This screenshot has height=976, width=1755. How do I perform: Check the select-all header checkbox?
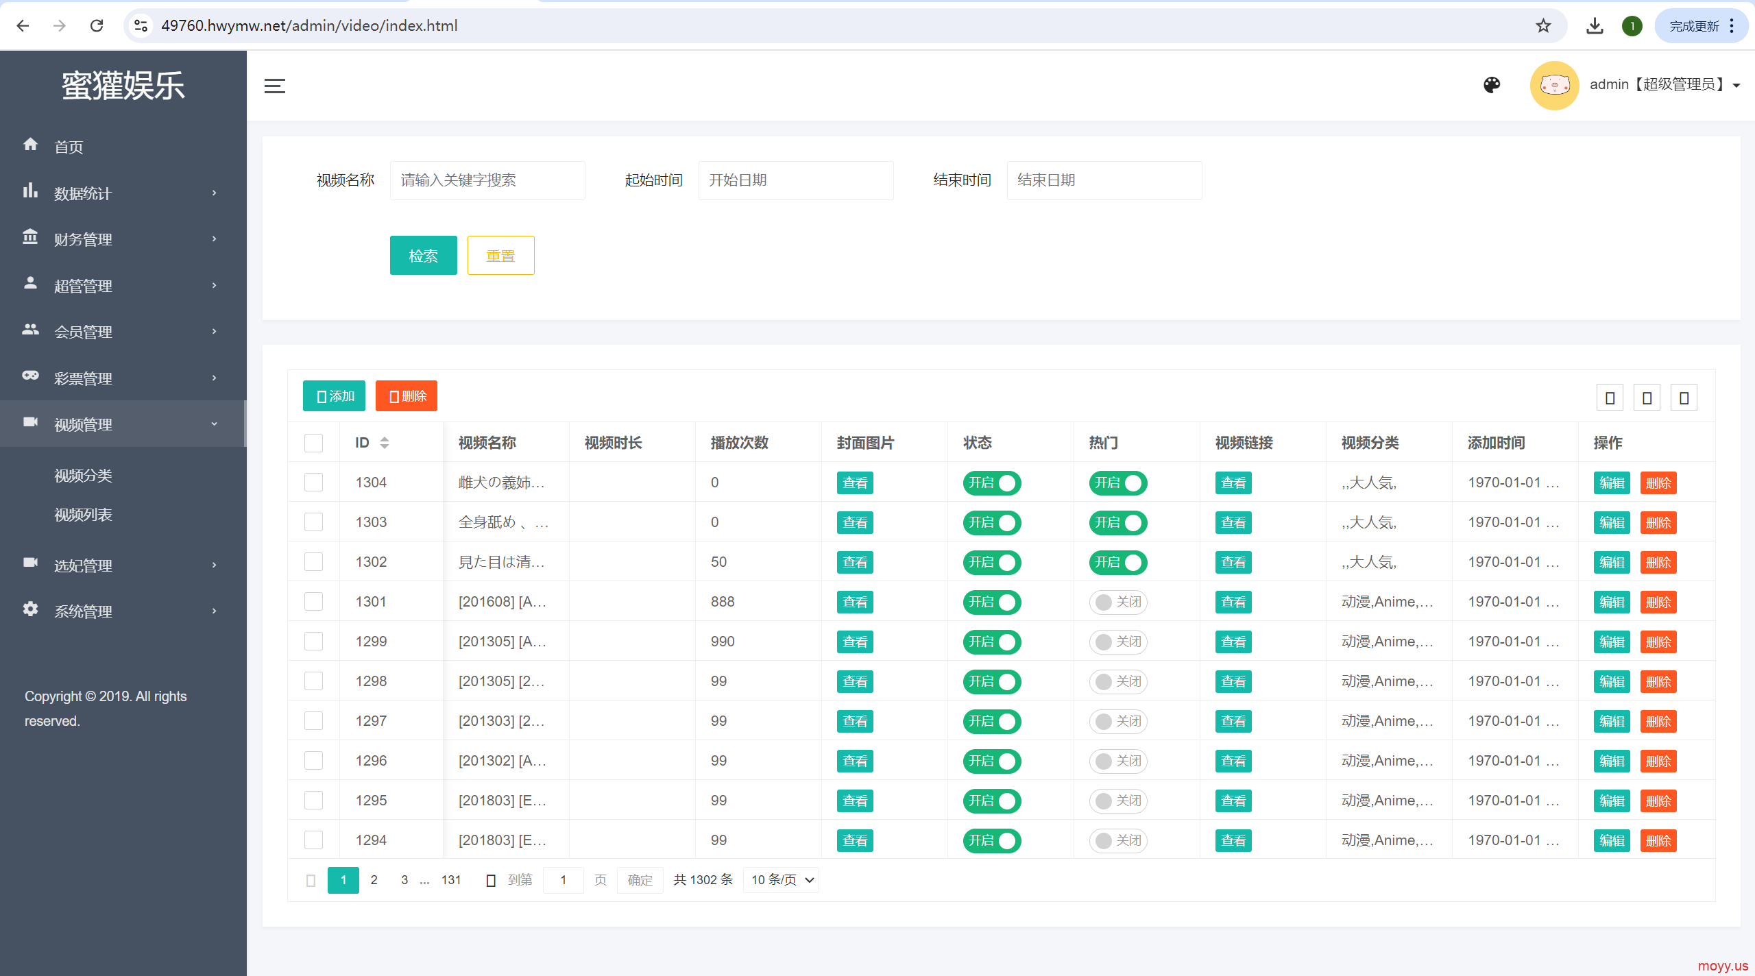point(314,443)
